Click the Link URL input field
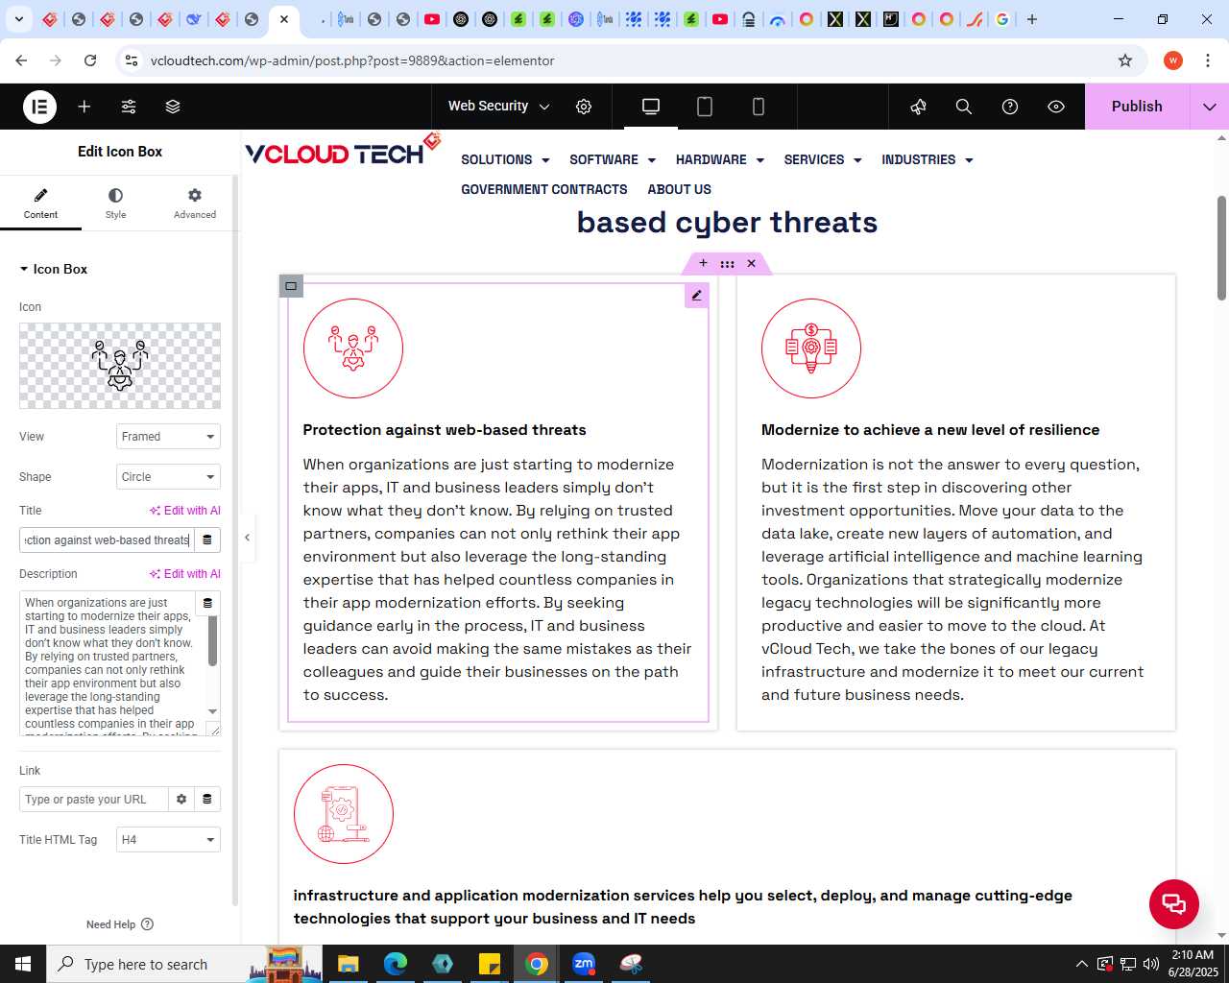Image resolution: width=1229 pixels, height=983 pixels. pos(94,800)
